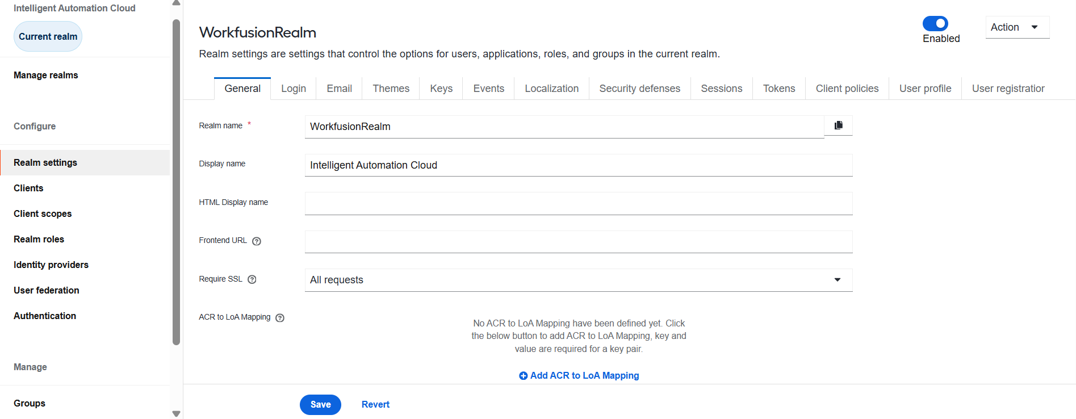Switch to Localization tab
1076x419 pixels.
552,89
